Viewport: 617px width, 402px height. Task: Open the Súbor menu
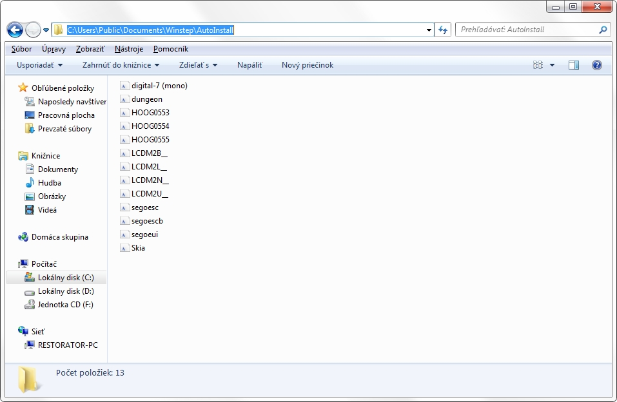(x=21, y=49)
